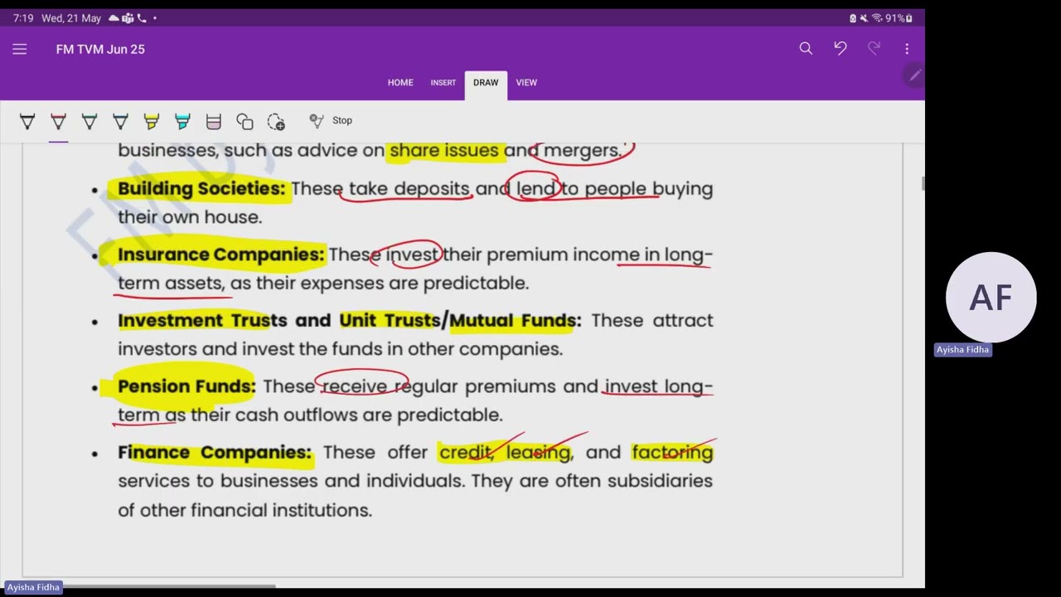Screen dimensions: 1061x597
Task: Click the highlighted words share issues
Action: point(443,151)
